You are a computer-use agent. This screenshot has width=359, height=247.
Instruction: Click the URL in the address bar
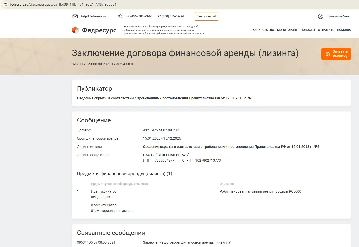tap(63, 4)
